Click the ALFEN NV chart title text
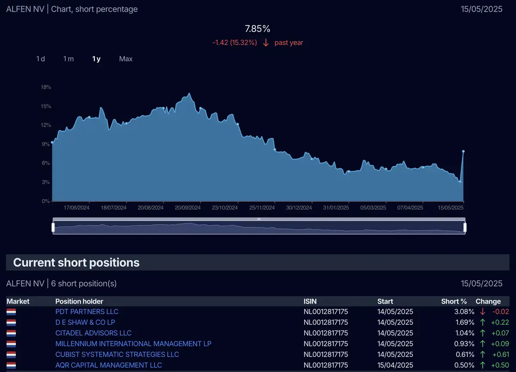This screenshot has height=372, width=516. [x=72, y=9]
